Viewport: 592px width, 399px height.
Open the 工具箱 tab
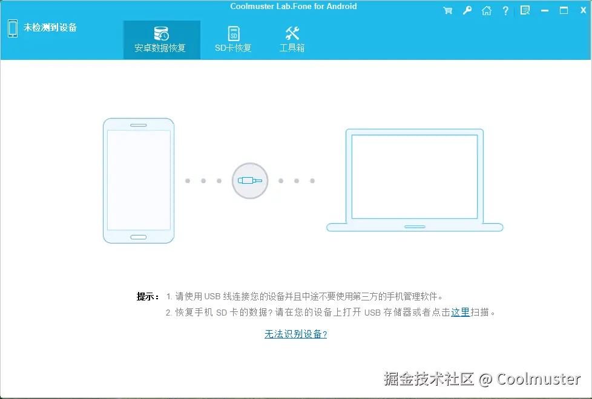[x=292, y=40]
